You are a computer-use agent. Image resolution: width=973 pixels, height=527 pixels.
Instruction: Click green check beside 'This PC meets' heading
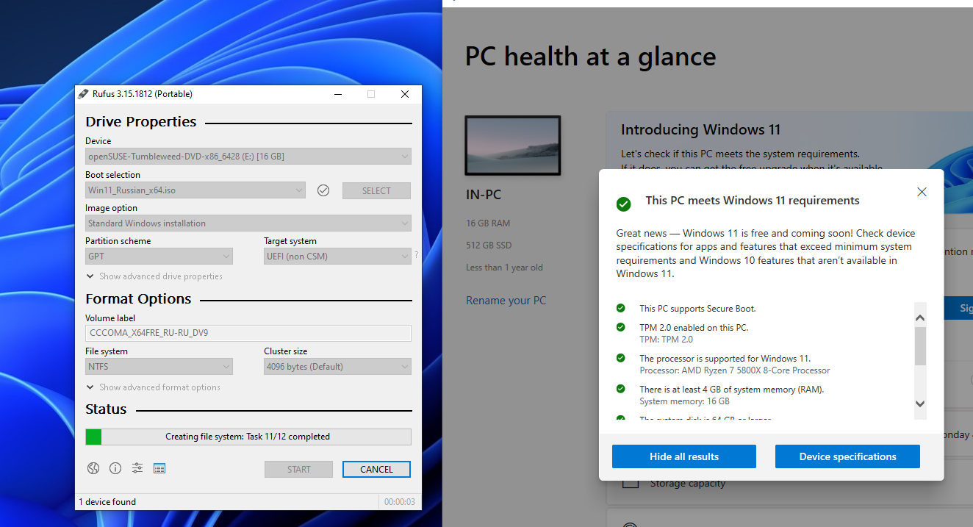623,204
